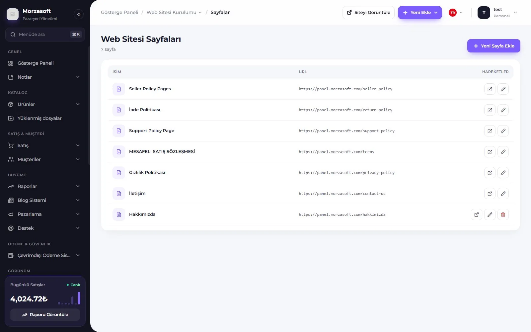Image resolution: width=531 pixels, height=332 pixels.
Task: Expand the Ürünler sidebar menu
Action: pyautogui.click(x=44, y=104)
